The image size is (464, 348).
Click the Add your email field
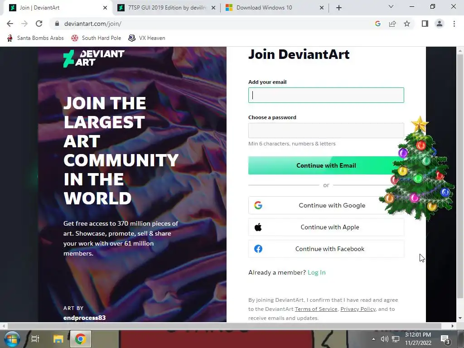click(326, 95)
